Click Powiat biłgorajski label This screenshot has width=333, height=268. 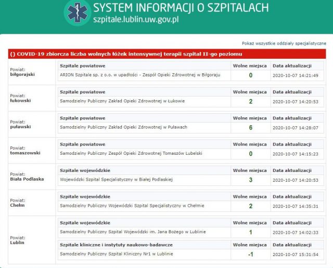(x=22, y=72)
